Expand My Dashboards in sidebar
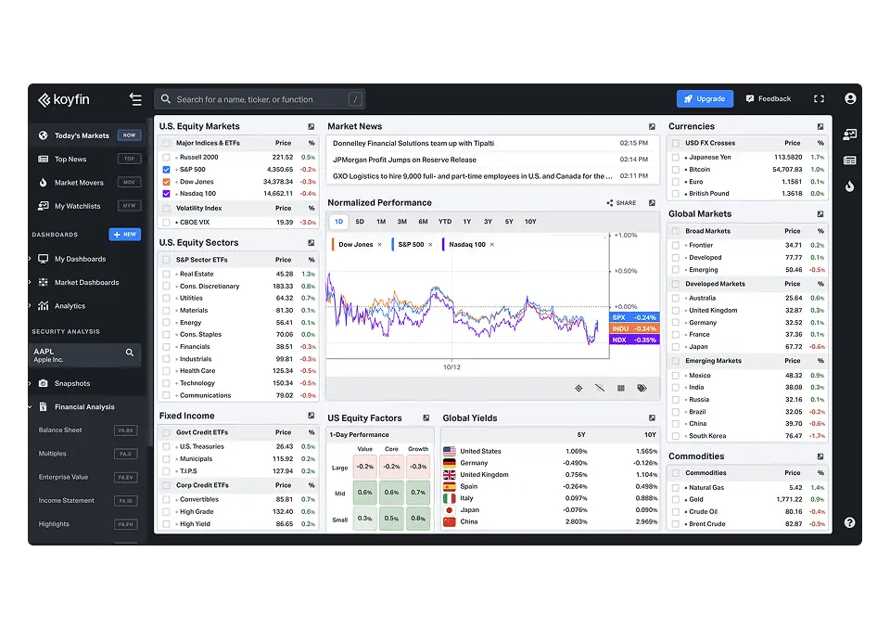Screen dimensions: 890x629 coord(30,259)
